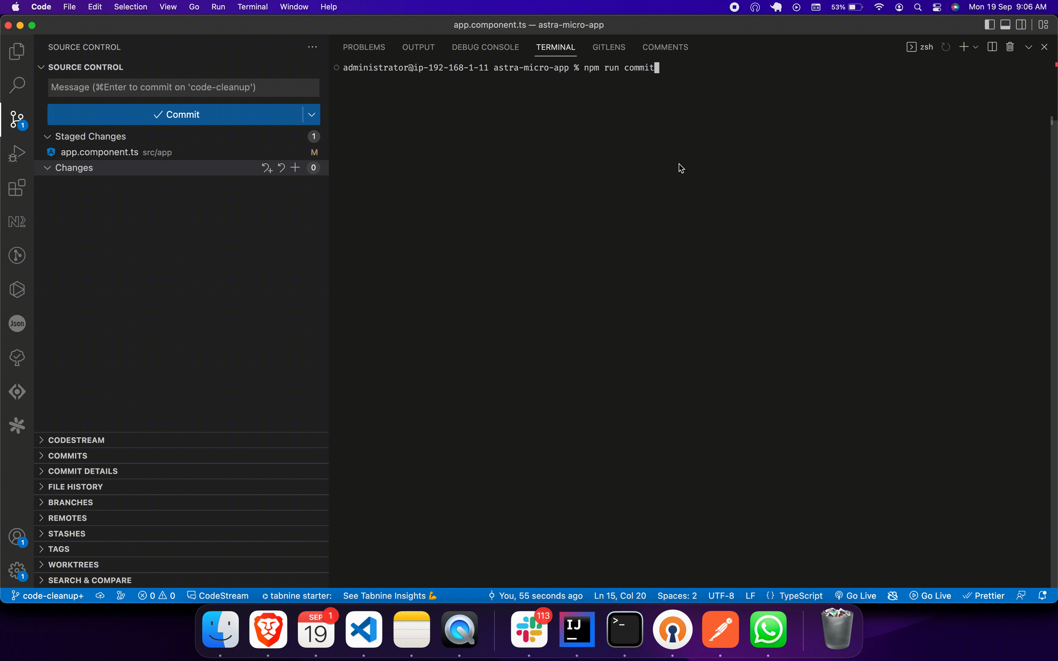Open Brave browser in the Dock
The height and width of the screenshot is (661, 1058).
pos(268,629)
